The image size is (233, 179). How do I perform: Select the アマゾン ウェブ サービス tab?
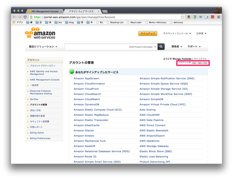click(82, 11)
